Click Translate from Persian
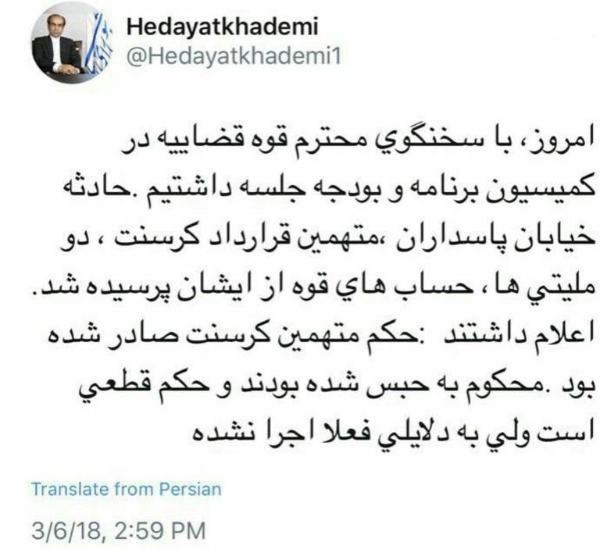This screenshot has width=600, height=549. click(x=127, y=490)
